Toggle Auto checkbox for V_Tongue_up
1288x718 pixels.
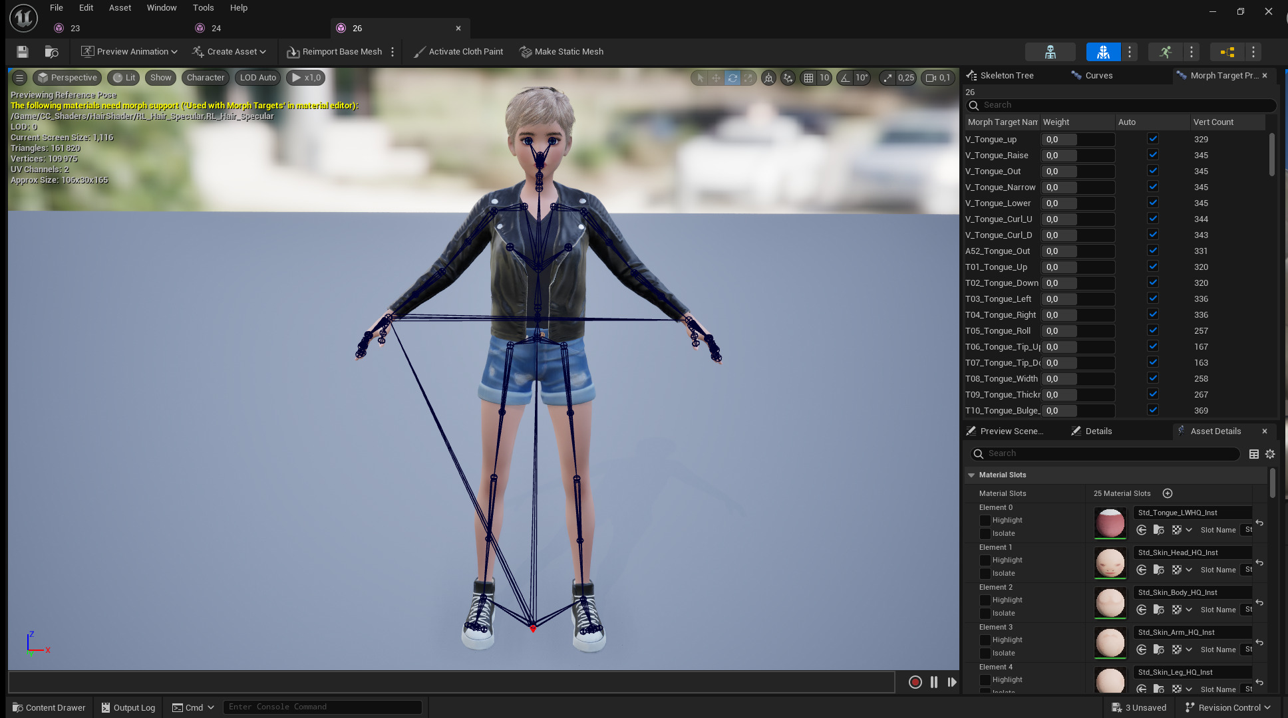coord(1153,139)
